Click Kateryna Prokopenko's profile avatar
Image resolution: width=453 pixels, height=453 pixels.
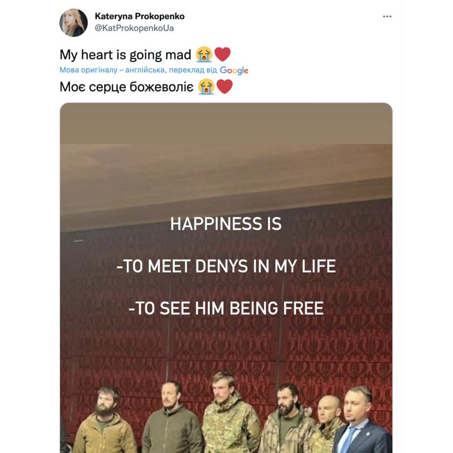click(73, 23)
